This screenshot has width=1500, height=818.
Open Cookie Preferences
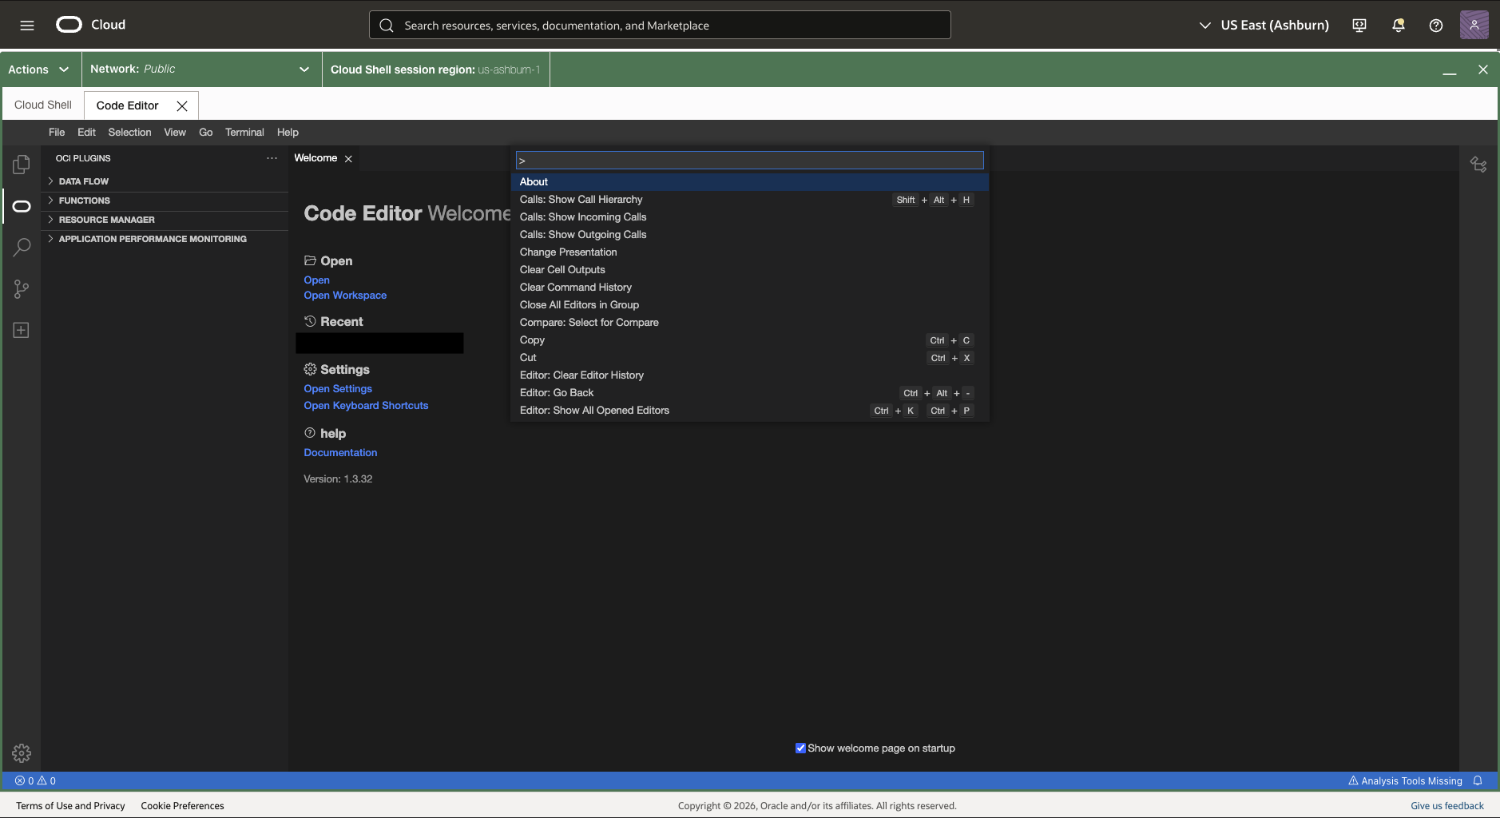pyautogui.click(x=182, y=806)
